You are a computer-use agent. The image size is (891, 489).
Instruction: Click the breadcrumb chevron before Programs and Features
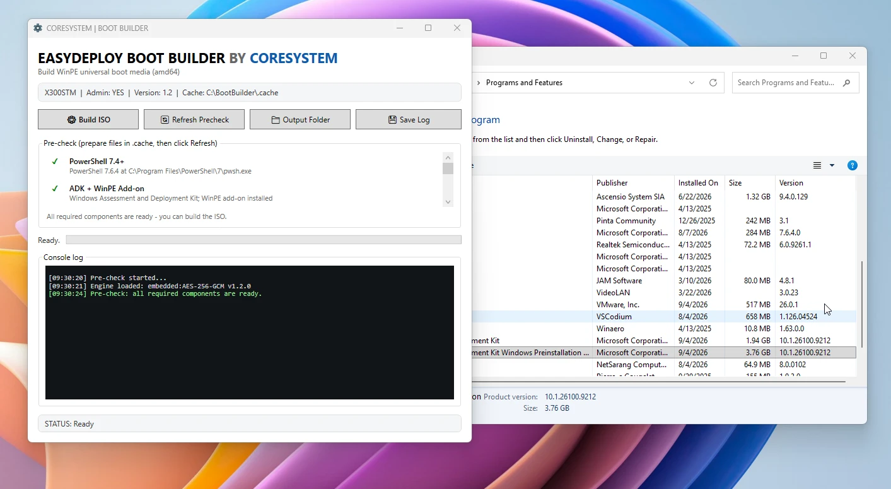coord(479,83)
